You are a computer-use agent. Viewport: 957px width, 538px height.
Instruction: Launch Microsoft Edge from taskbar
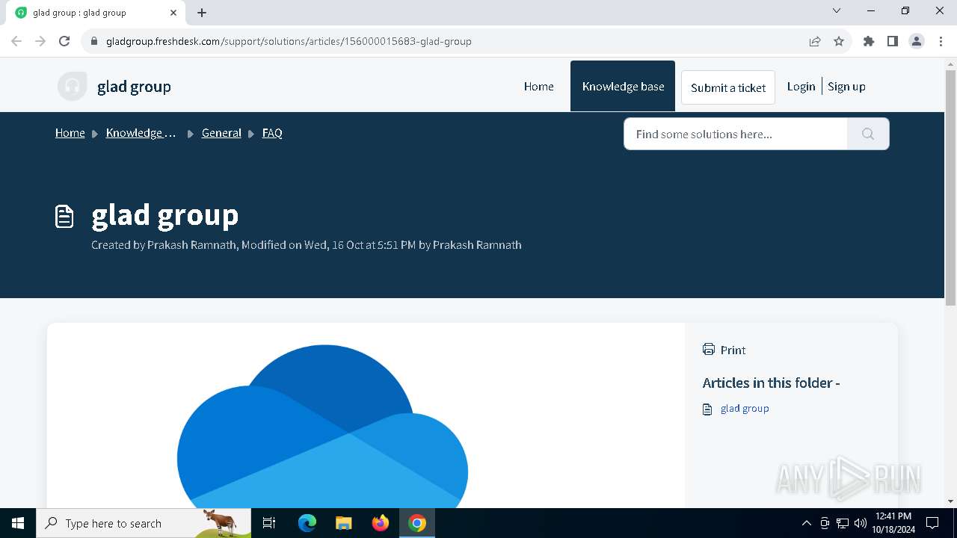pos(307,523)
